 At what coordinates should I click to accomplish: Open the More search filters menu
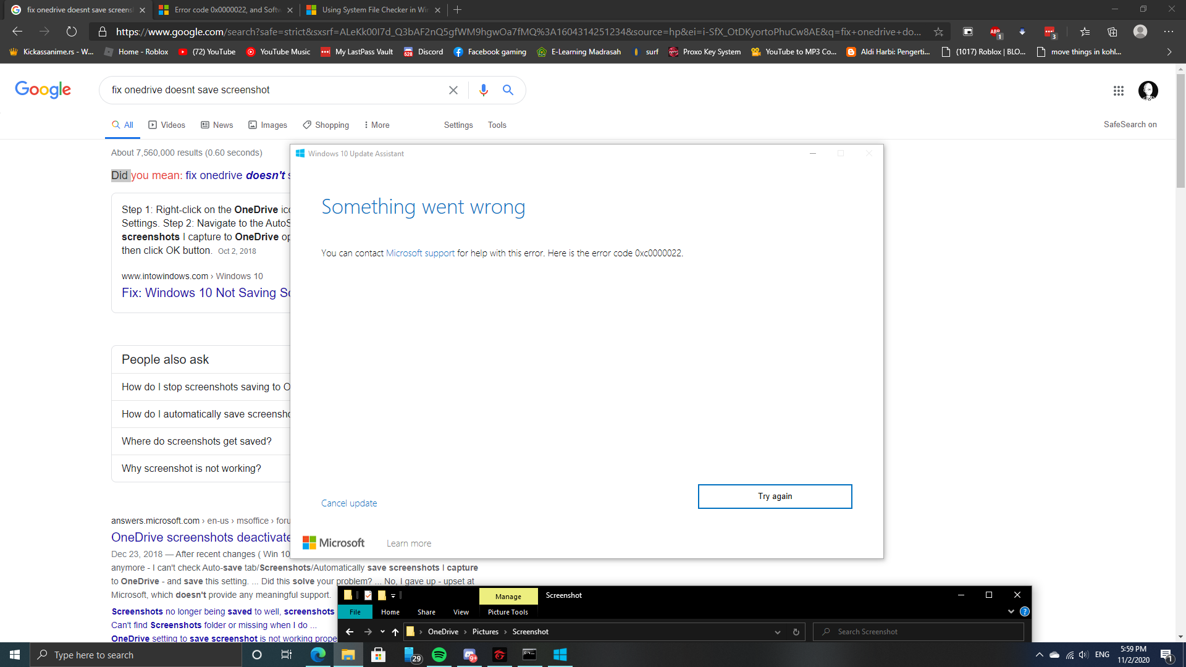click(x=376, y=125)
